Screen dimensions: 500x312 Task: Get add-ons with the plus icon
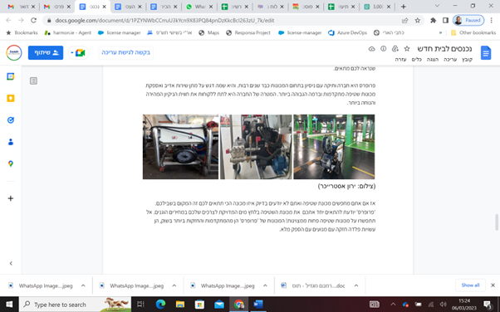click(x=11, y=198)
